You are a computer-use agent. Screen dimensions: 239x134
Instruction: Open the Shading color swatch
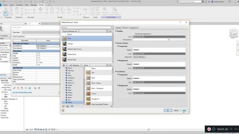tap(159, 37)
